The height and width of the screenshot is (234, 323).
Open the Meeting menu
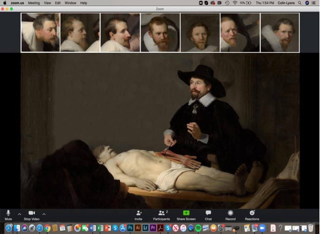pyautogui.click(x=34, y=3)
